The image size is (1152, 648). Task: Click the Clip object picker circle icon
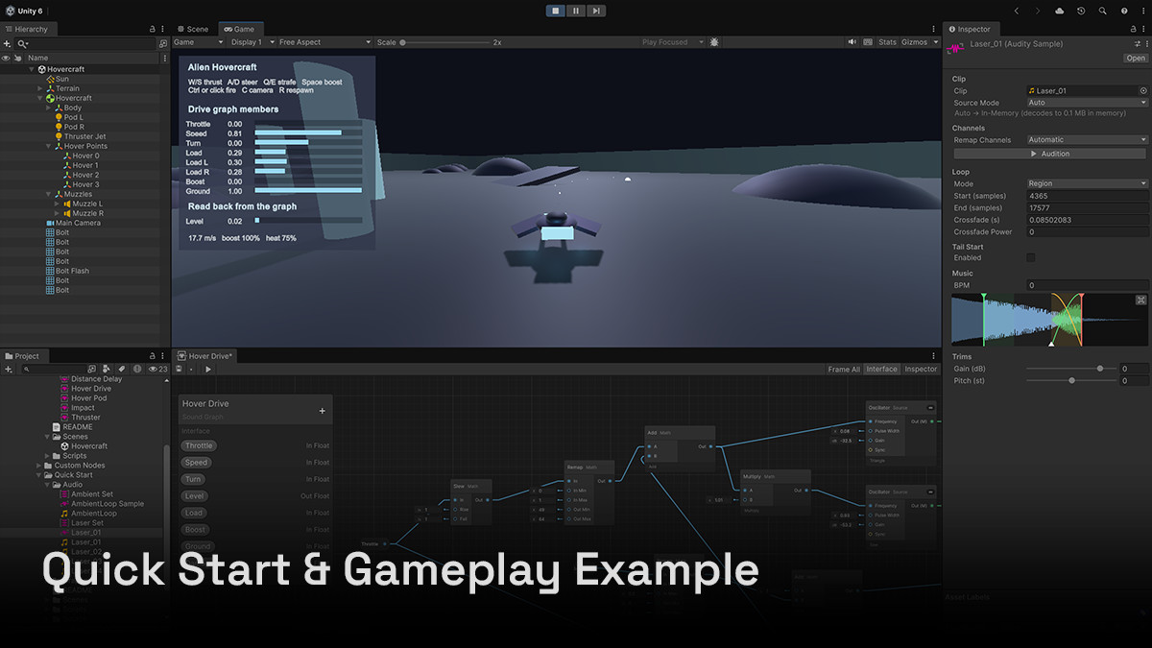(1143, 90)
